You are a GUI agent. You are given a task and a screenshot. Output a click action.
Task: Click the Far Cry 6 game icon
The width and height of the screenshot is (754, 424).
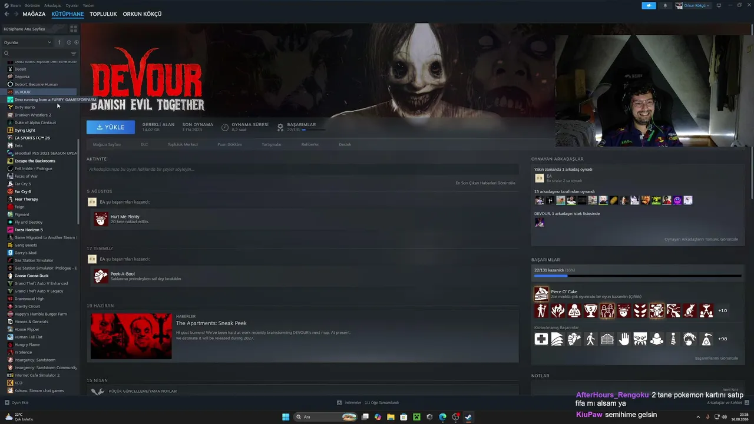click(10, 191)
